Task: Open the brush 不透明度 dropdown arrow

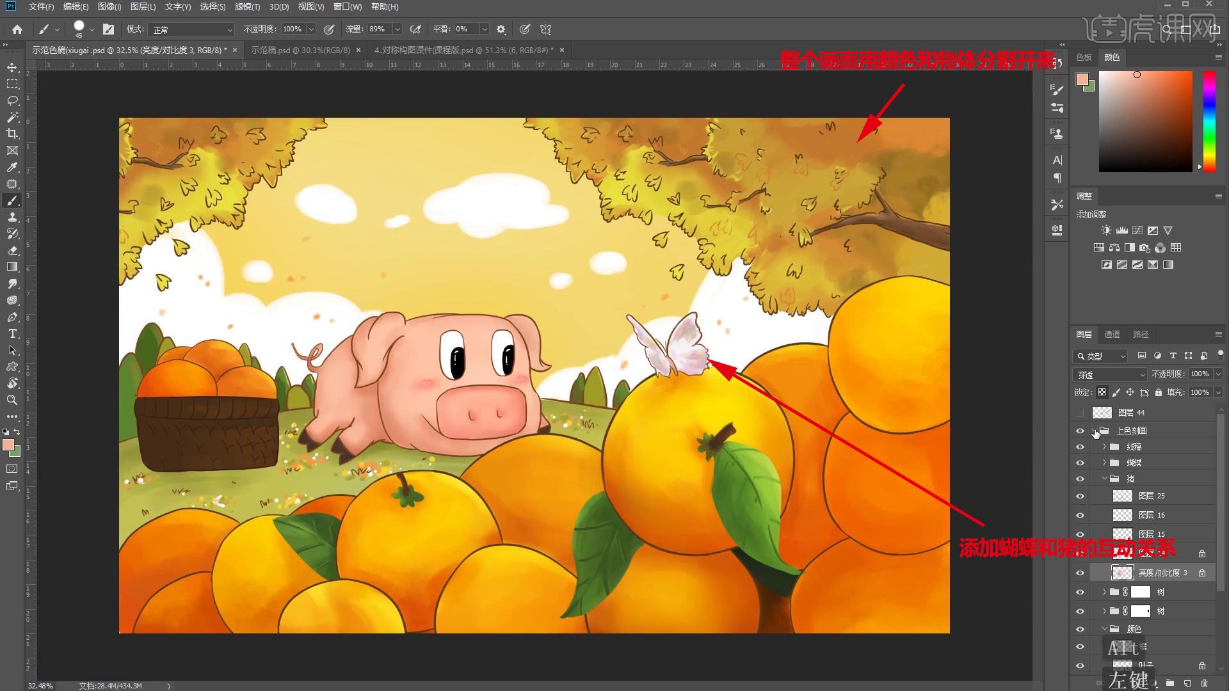Action: [311, 29]
